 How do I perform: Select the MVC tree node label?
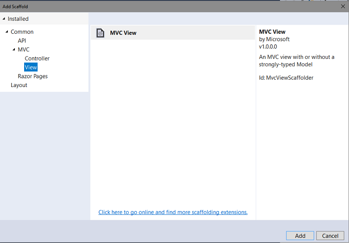point(24,49)
